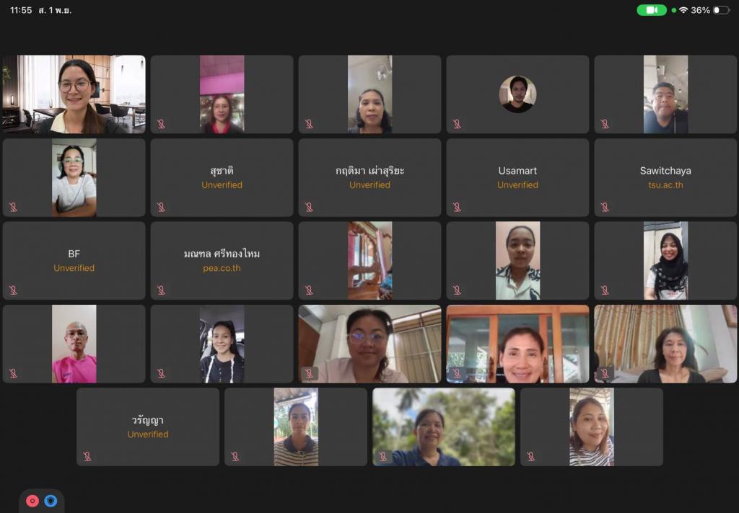The height and width of the screenshot is (513, 739).
Task: Select the BF Unverified participant tile
Action: pos(74,261)
